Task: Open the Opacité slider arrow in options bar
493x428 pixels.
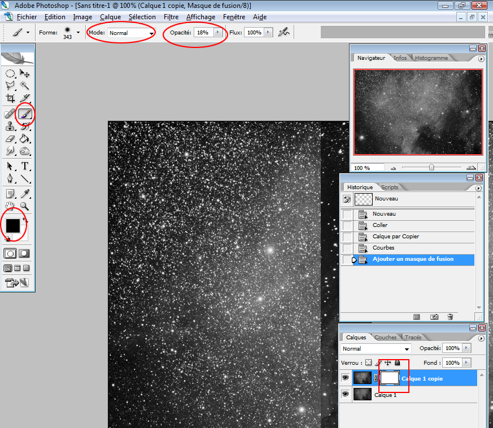Action: coord(217,32)
